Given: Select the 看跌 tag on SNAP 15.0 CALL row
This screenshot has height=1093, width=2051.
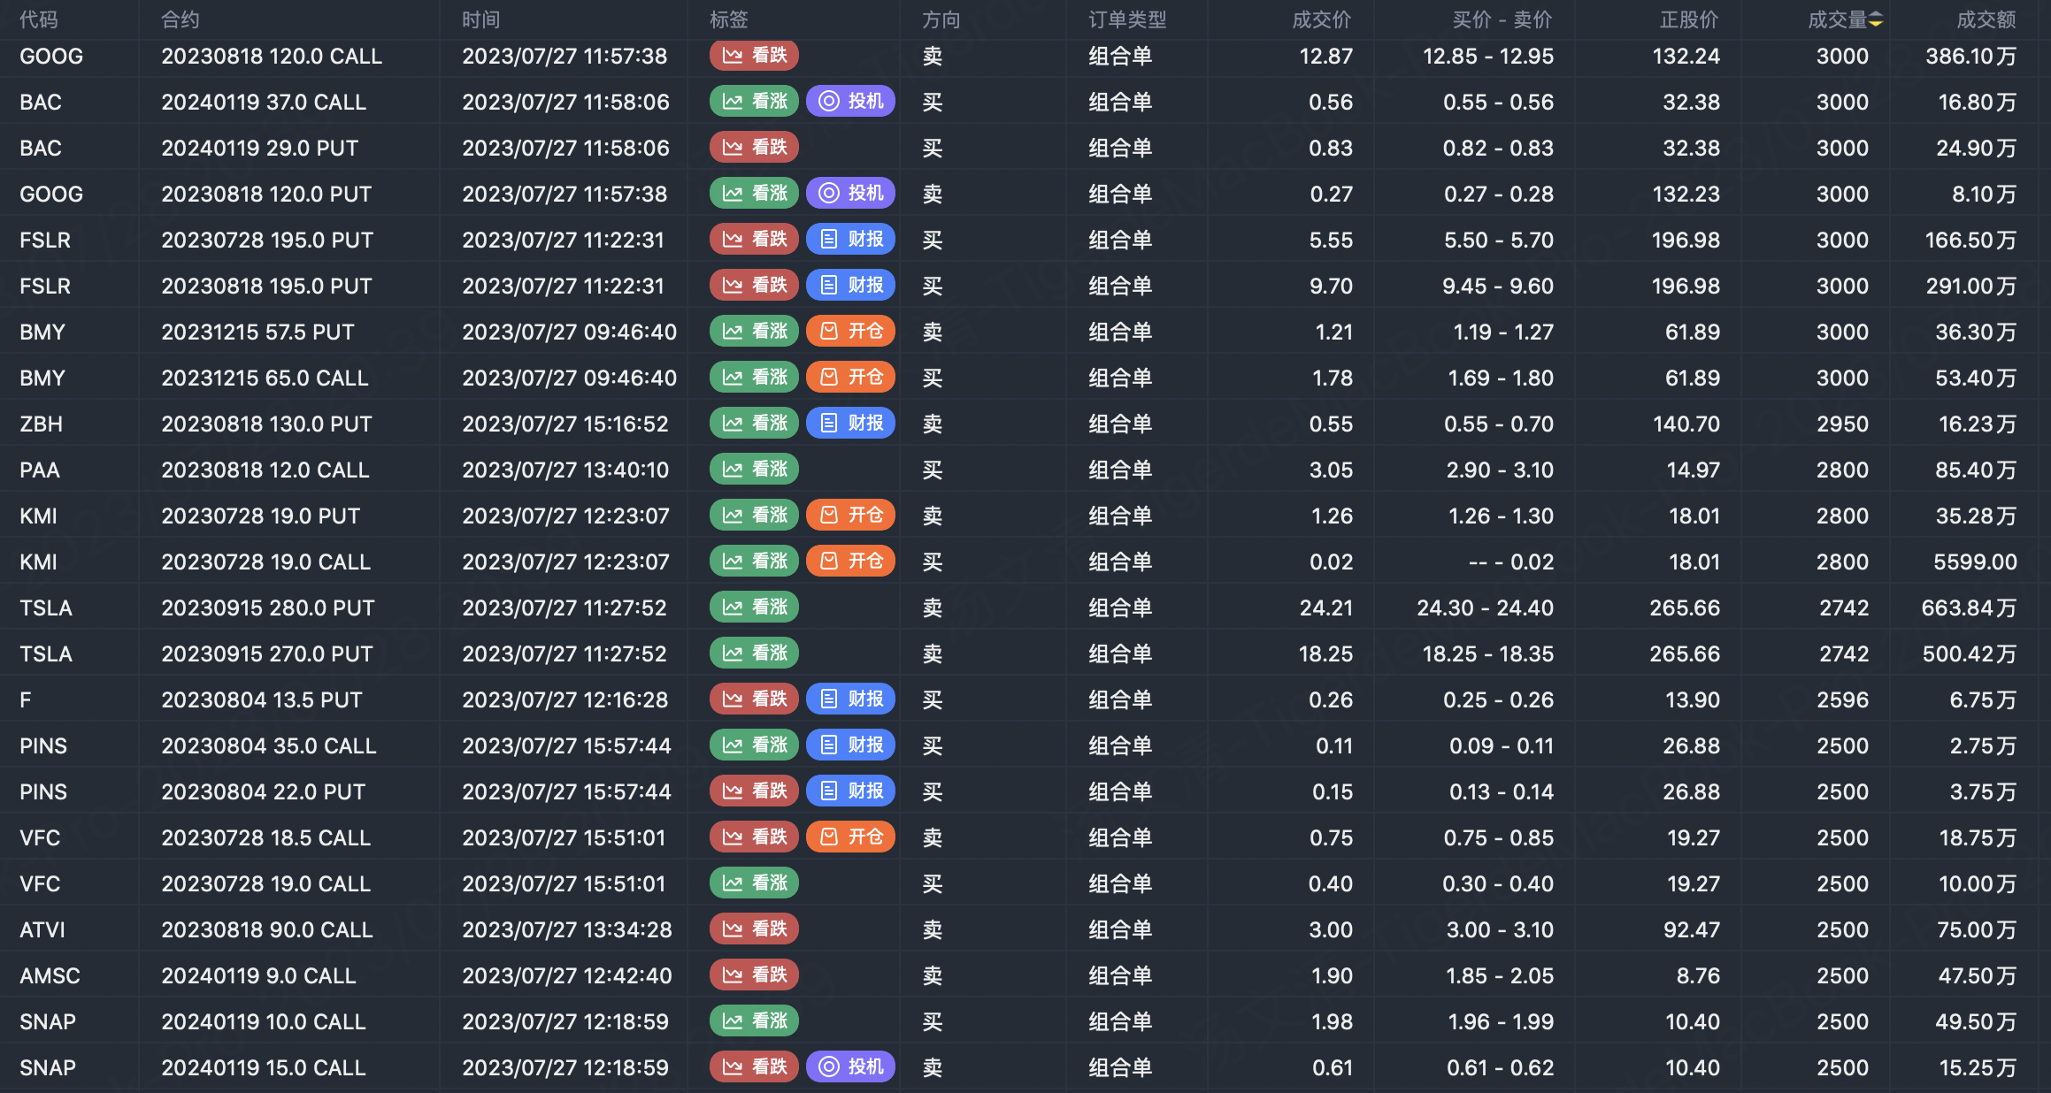Looking at the screenshot, I should click(x=754, y=1067).
